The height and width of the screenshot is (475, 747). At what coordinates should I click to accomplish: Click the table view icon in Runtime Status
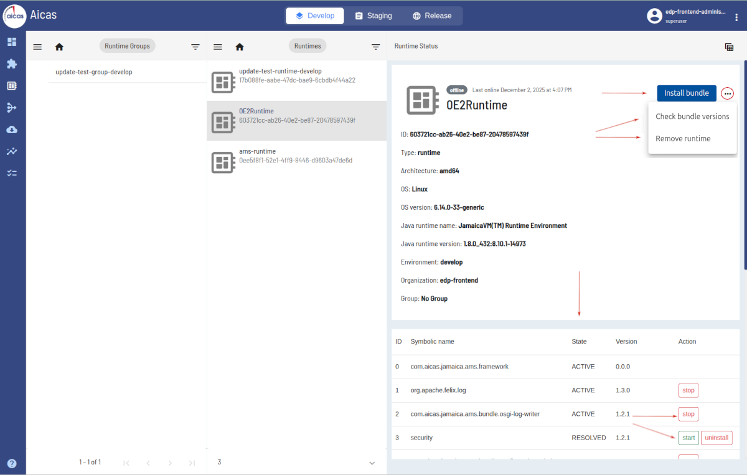coord(729,47)
